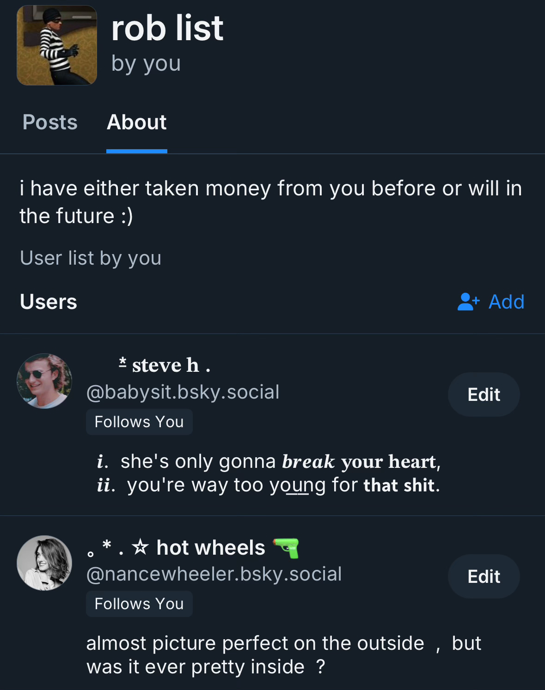Click the "by you" author text
545x690 pixels.
pyautogui.click(x=146, y=63)
